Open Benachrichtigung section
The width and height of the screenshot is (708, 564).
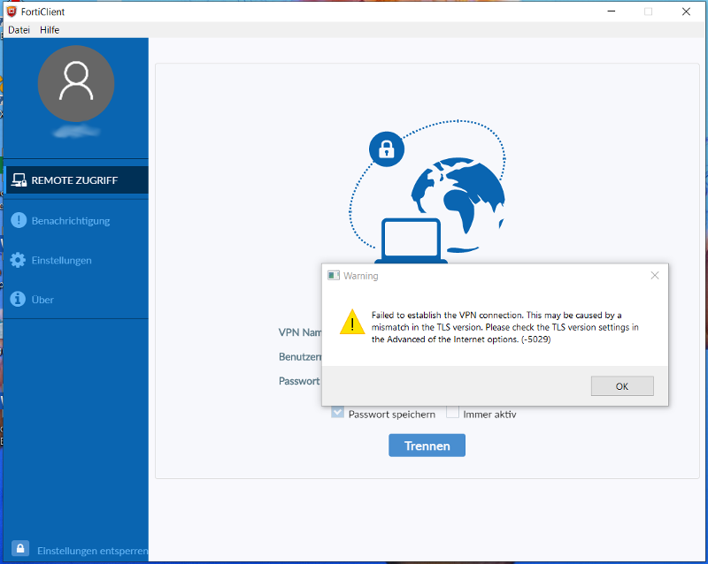pyautogui.click(x=71, y=221)
